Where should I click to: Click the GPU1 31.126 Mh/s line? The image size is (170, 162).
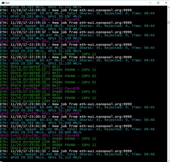(41, 51)
